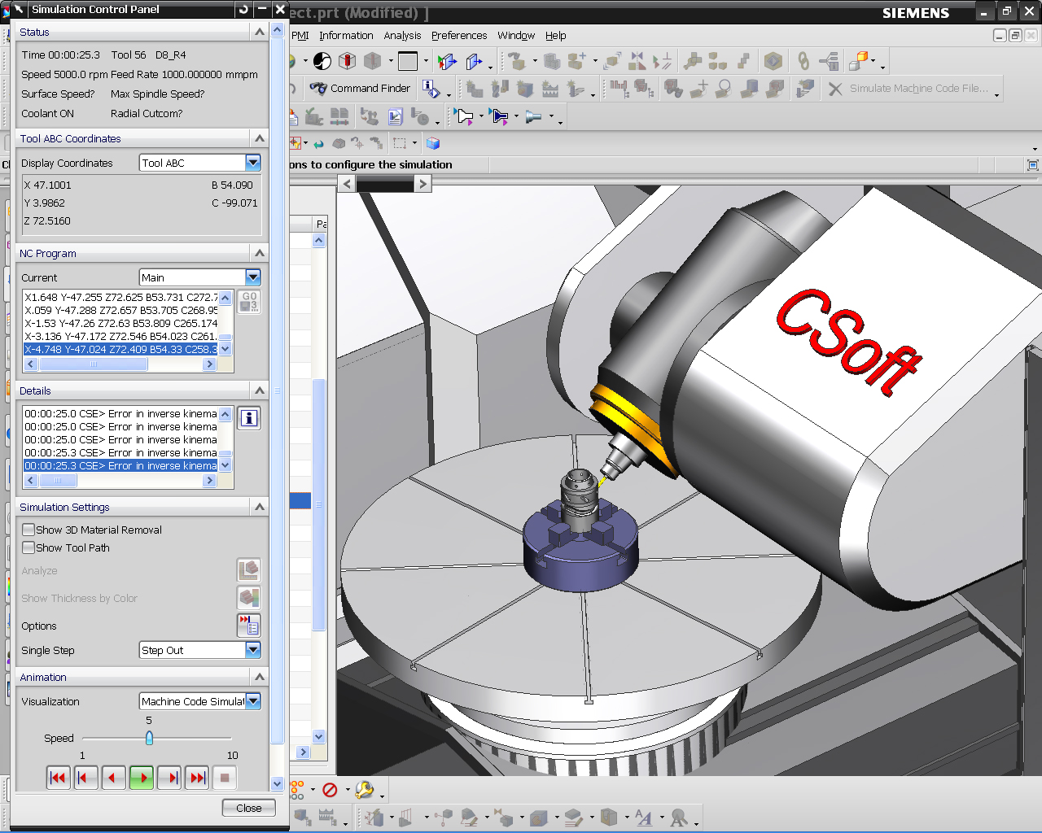This screenshot has height=833, width=1042.
Task: Collapse the Details section
Action: click(x=260, y=390)
